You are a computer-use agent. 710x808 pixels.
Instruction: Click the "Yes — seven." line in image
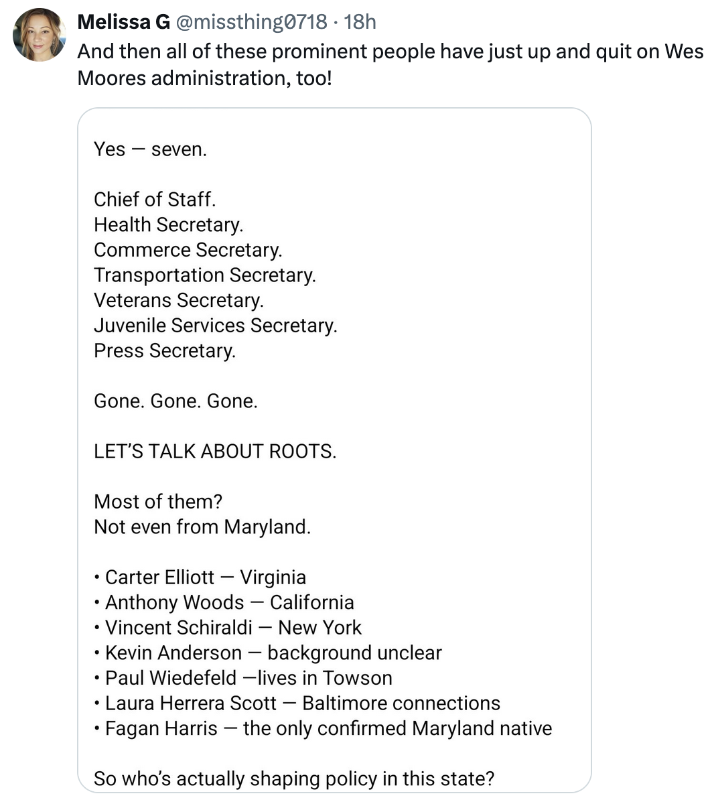pyautogui.click(x=151, y=149)
